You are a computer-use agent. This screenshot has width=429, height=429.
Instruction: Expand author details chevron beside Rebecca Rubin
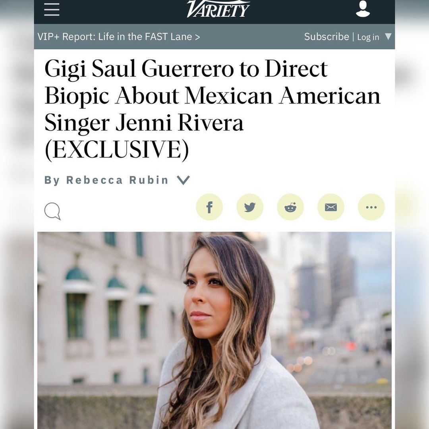click(183, 180)
